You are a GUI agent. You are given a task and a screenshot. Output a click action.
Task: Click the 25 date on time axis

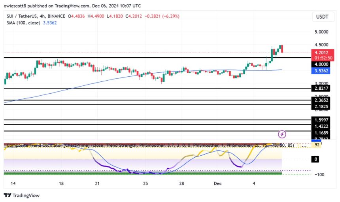click(145, 183)
